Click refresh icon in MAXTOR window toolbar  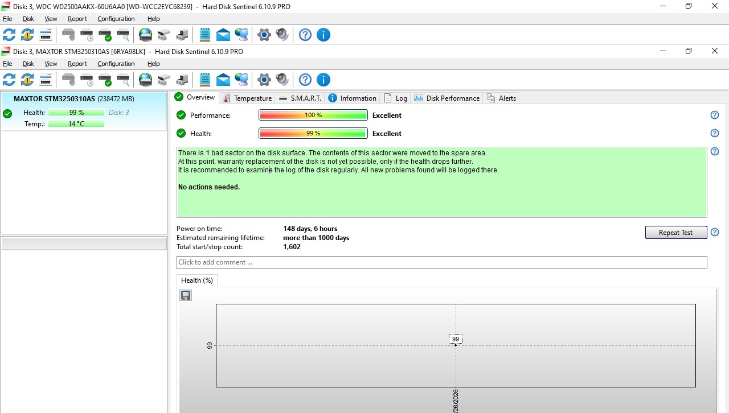[x=9, y=80]
